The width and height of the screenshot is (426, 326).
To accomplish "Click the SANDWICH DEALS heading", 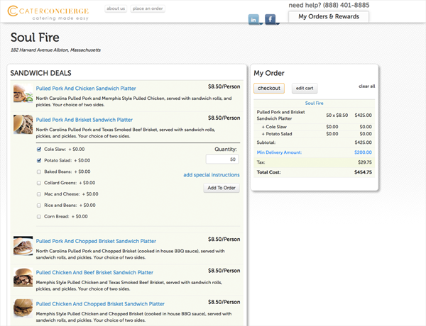I will [40, 73].
